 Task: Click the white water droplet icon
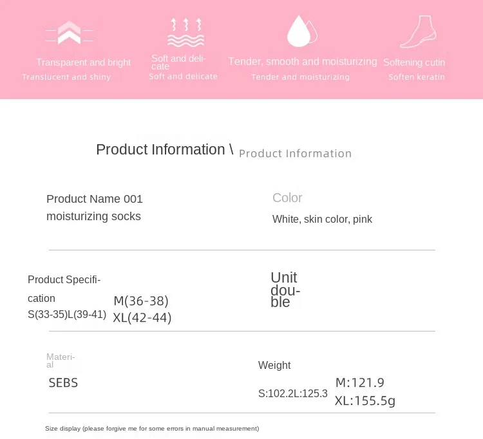[302, 31]
